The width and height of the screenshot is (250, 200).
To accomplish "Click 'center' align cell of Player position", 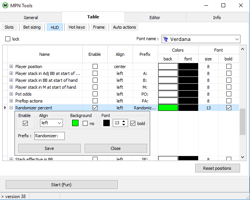I will [x=120, y=67].
